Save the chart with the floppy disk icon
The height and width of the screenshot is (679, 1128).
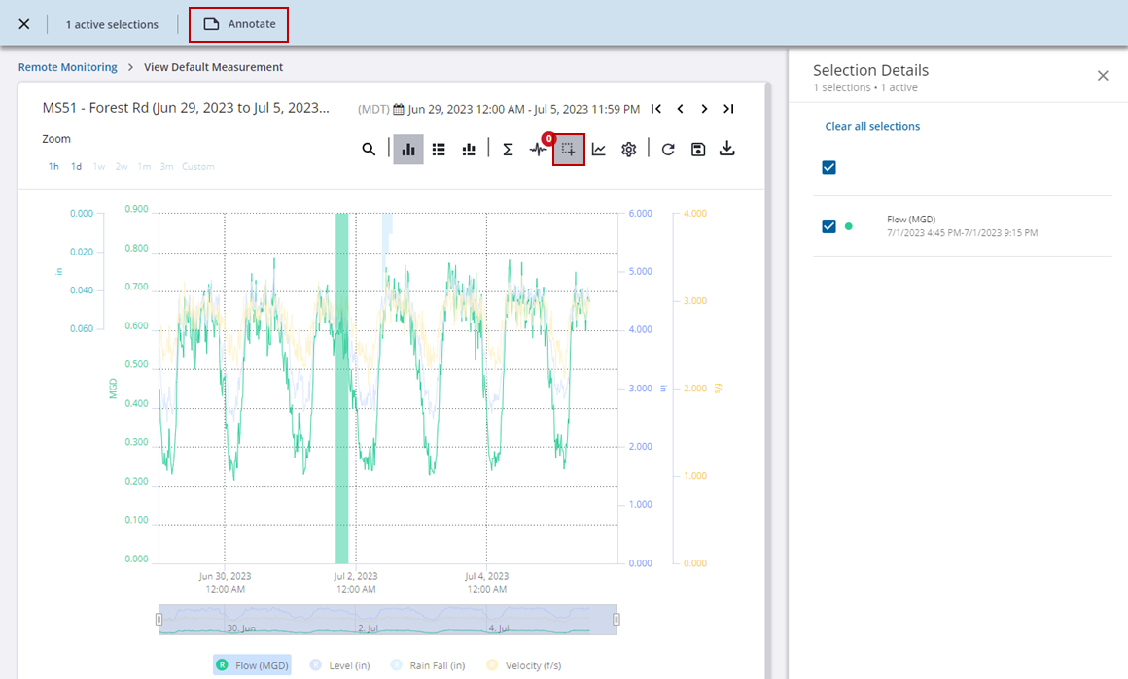697,150
